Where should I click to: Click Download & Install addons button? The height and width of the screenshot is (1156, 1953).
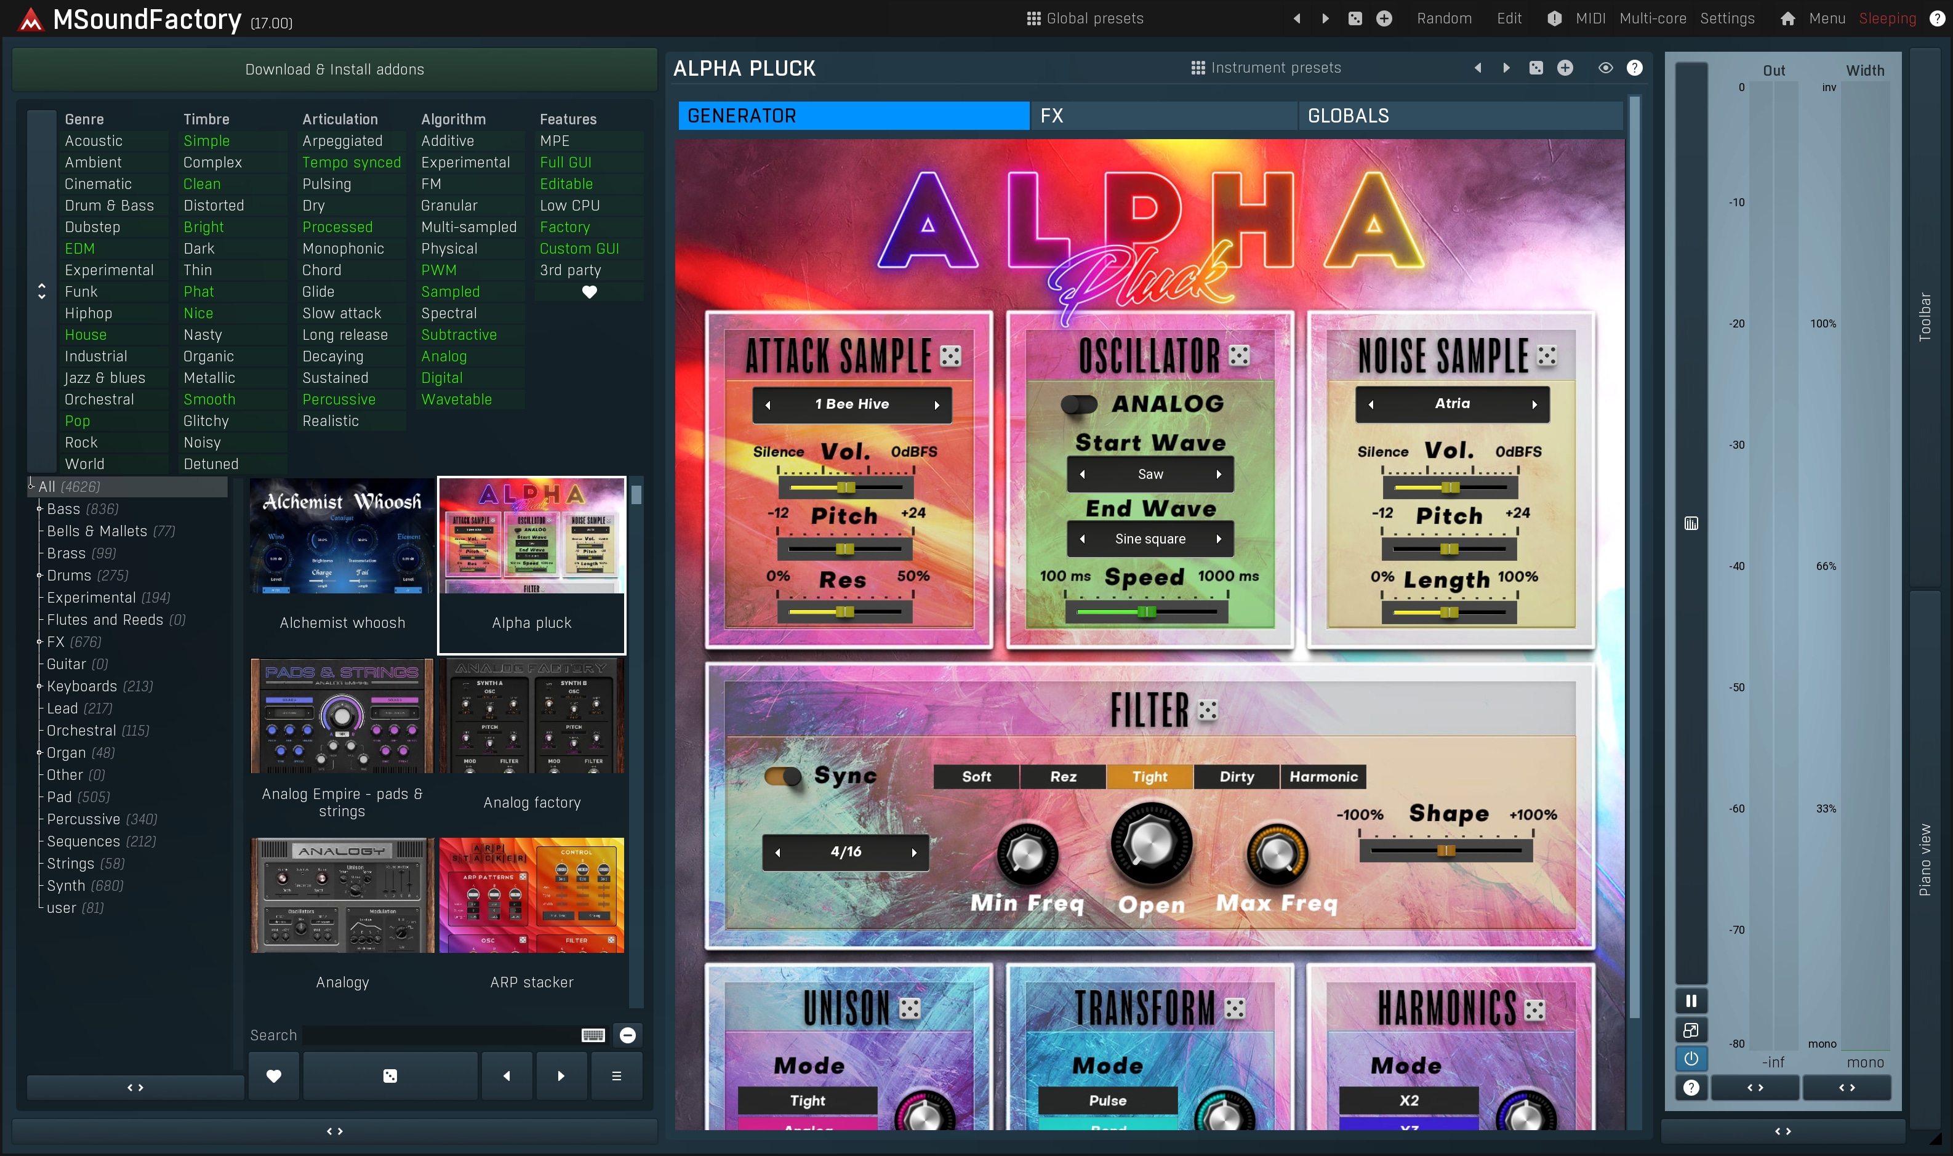tap(334, 70)
